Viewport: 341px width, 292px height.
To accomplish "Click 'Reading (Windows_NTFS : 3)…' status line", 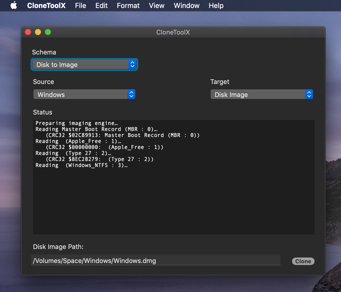I will (82, 165).
